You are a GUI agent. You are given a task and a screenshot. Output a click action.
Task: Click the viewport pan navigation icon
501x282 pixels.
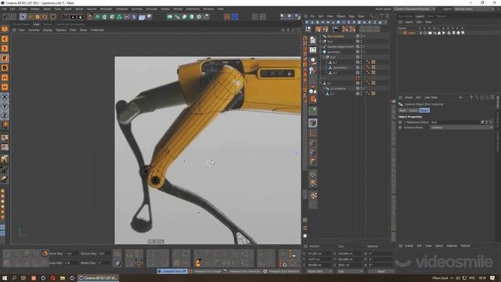[283, 30]
